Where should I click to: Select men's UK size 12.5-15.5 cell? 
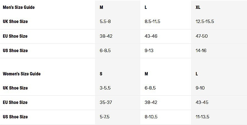coord(205,22)
